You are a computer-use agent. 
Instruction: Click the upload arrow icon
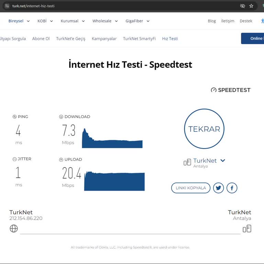click(61, 159)
